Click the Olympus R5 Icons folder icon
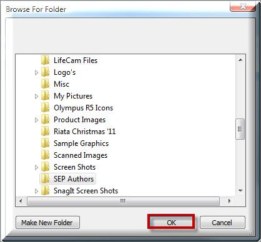 click(45, 108)
